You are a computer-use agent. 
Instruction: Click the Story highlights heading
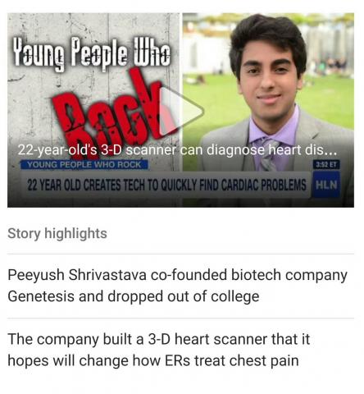[57, 233]
